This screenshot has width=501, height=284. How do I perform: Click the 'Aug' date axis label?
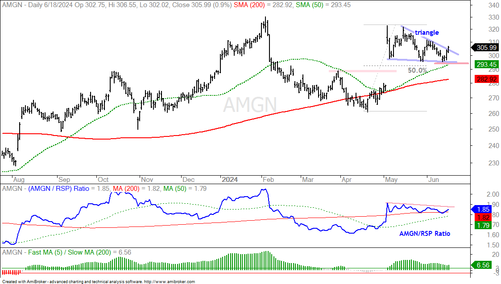(19, 180)
